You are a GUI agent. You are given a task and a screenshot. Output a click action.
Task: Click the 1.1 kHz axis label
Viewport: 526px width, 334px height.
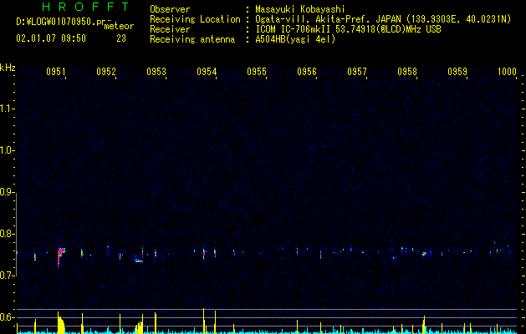click(7, 109)
